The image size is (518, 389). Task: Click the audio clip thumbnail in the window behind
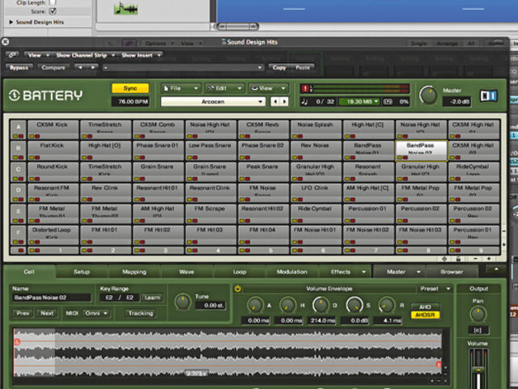pos(125,9)
